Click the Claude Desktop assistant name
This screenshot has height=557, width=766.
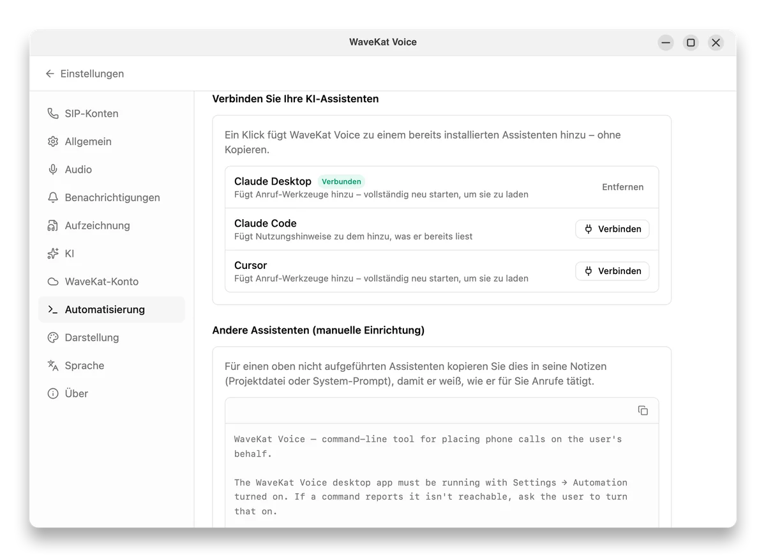[273, 181]
